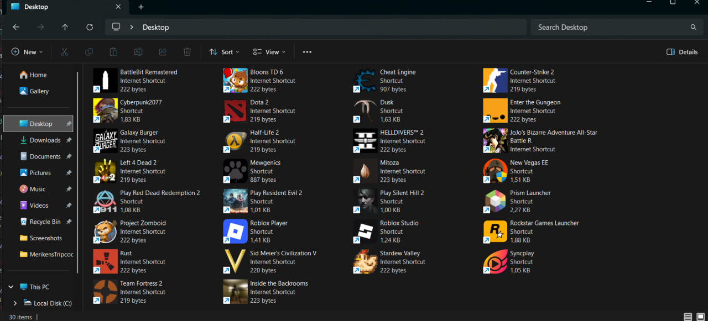
Task: Click the Copy toolbar icon
Action: point(89,52)
